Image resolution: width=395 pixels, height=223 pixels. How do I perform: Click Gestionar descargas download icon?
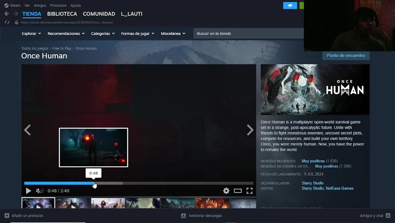click(x=184, y=216)
